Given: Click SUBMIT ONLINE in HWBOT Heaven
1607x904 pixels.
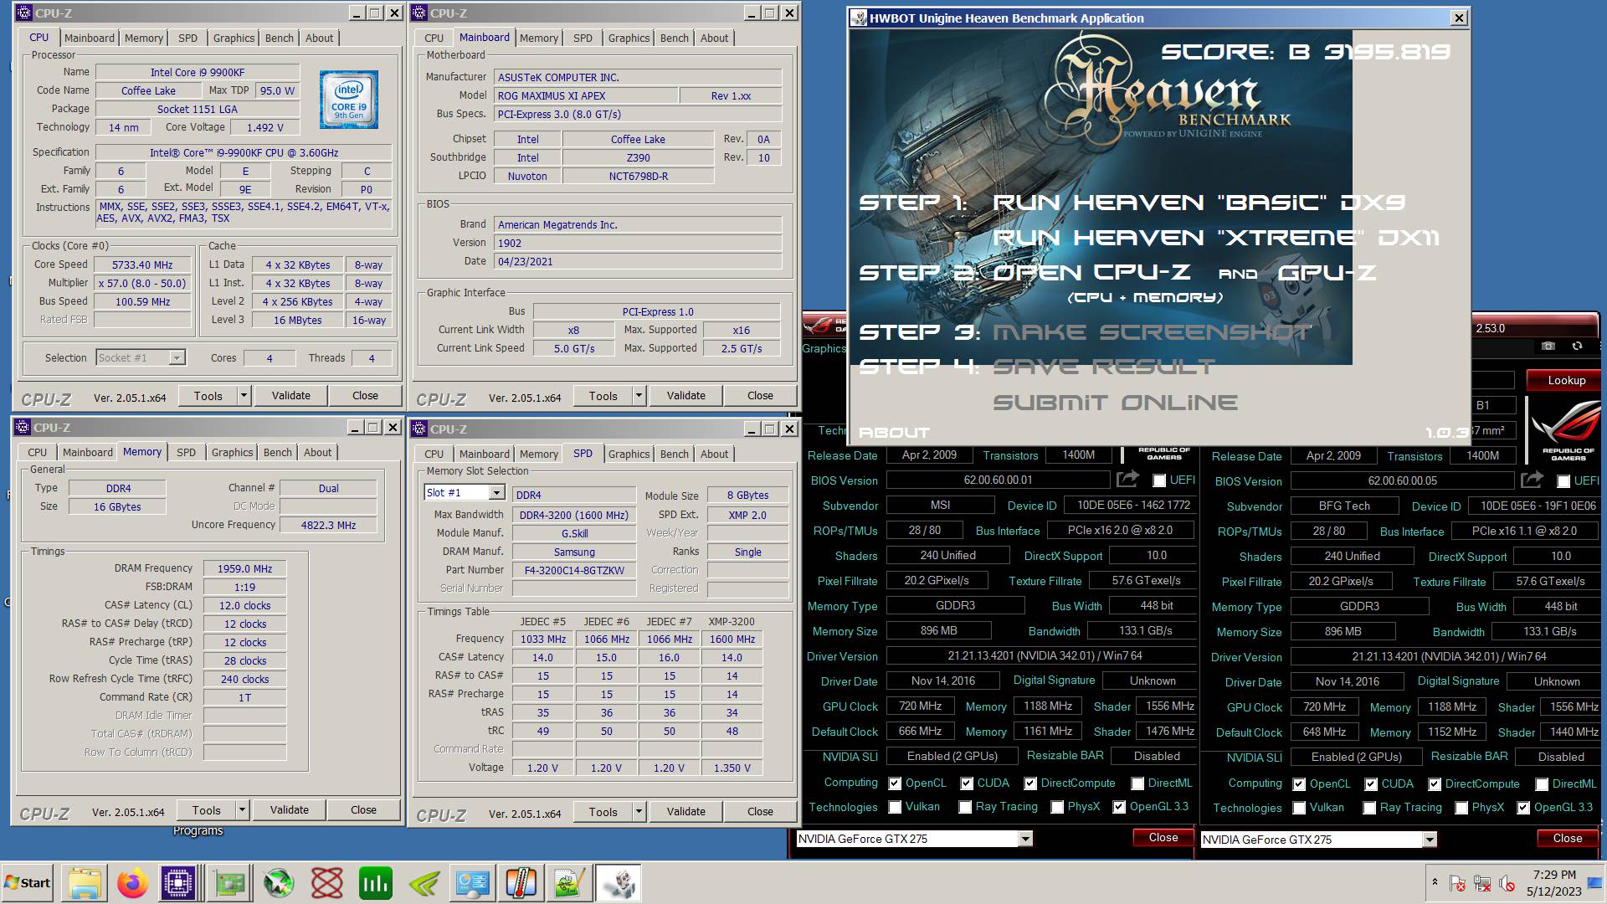Looking at the screenshot, I should point(1116,403).
